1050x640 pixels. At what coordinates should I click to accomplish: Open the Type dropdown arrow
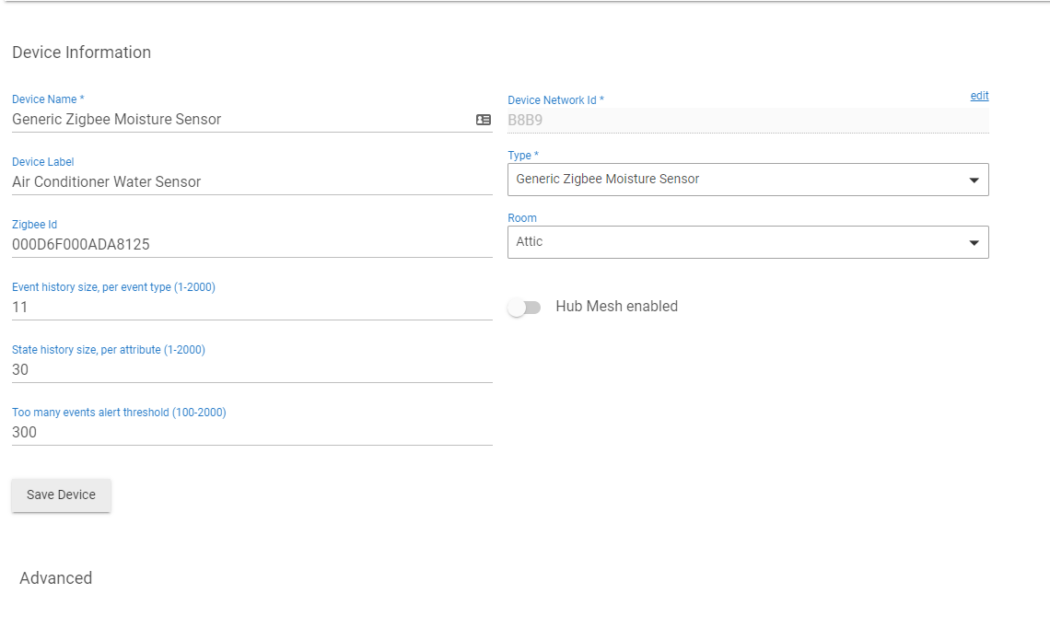[974, 180]
